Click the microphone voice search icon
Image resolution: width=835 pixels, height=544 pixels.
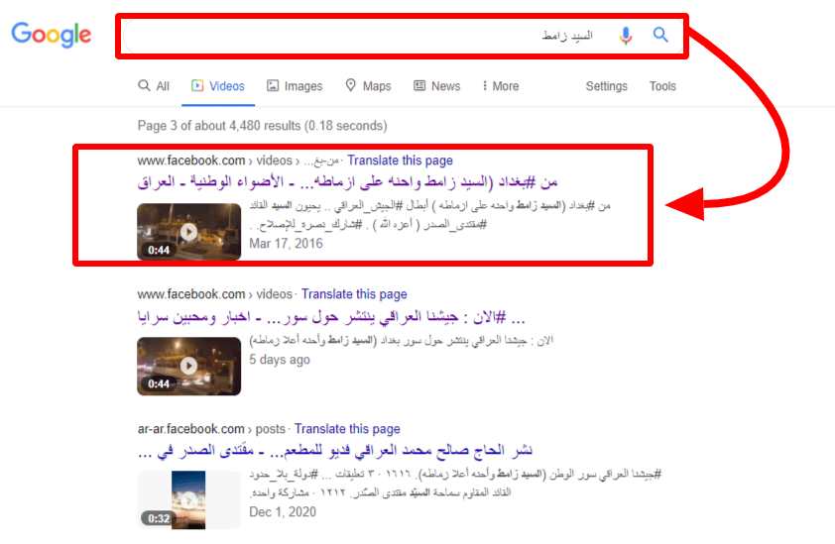(x=626, y=36)
